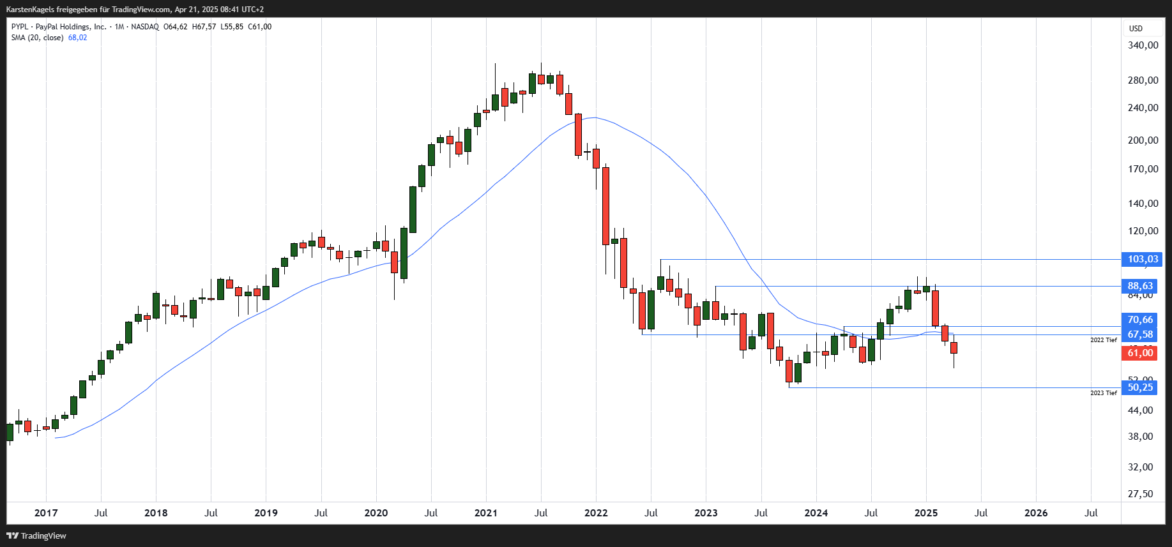Viewport: 1172px width, 547px height.
Task: Click the red 61,00 current price label
Action: (1139, 353)
